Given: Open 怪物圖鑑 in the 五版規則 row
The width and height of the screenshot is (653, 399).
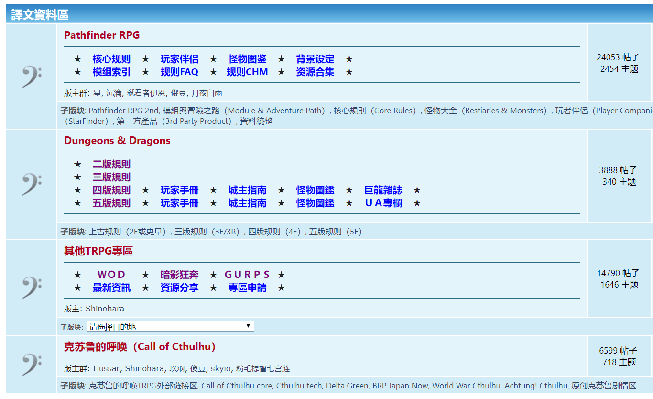Looking at the screenshot, I should pyautogui.click(x=315, y=203).
